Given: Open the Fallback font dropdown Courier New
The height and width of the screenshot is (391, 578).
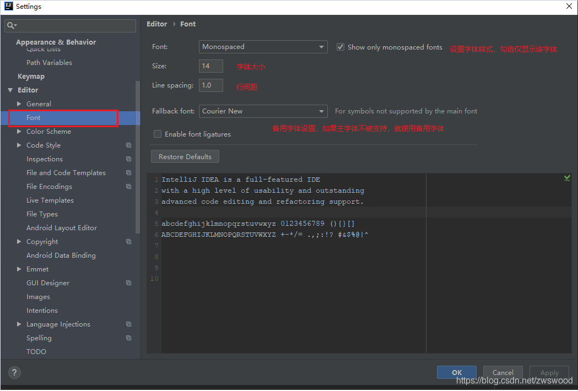Looking at the screenshot, I should click(x=263, y=111).
